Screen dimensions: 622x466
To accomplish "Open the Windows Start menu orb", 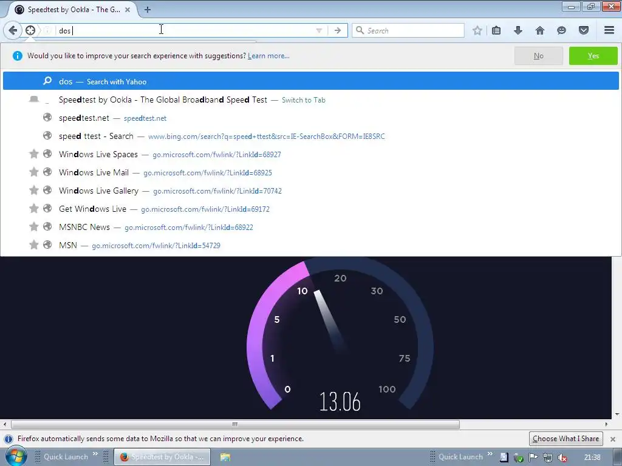I will (16, 458).
